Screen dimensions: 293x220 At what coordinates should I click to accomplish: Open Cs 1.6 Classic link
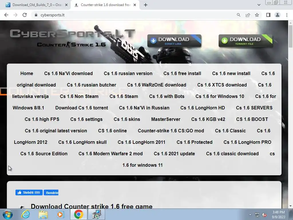(230, 131)
